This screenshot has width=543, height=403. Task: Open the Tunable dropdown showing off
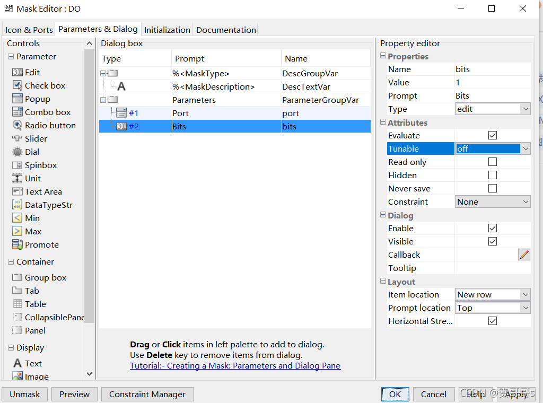(493, 149)
